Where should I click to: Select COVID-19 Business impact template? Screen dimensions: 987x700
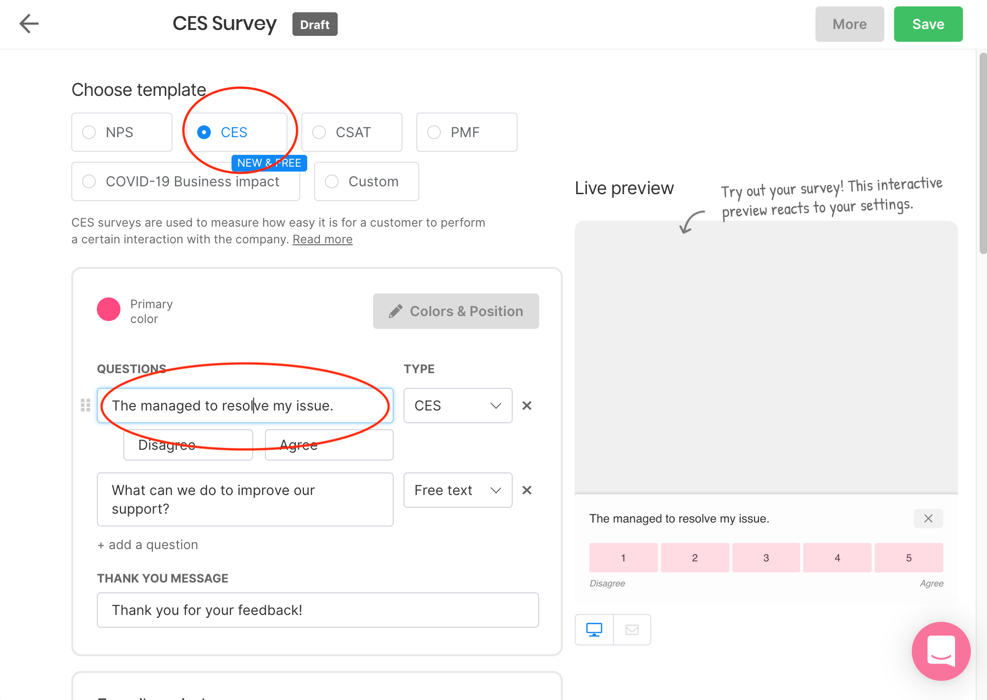tap(186, 181)
